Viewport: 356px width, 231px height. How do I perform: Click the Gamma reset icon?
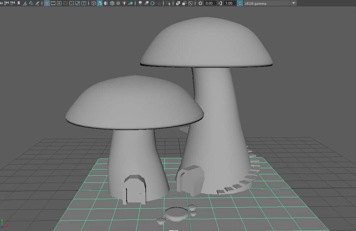[x=220, y=3]
